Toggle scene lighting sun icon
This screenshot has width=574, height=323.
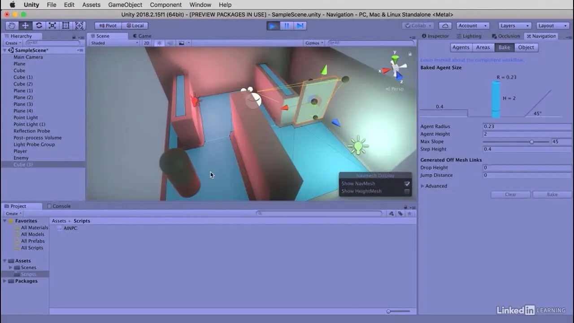point(159,43)
